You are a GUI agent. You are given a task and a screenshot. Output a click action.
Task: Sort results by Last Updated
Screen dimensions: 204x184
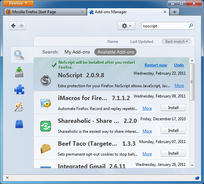(x=142, y=42)
